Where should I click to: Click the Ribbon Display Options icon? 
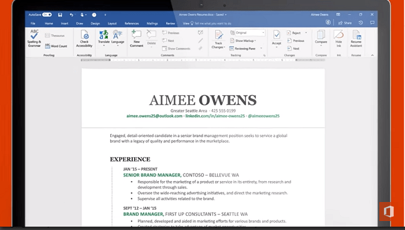click(338, 14)
